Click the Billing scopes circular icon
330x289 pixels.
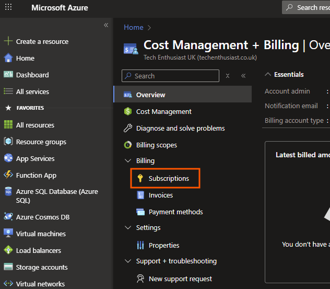coord(128,145)
